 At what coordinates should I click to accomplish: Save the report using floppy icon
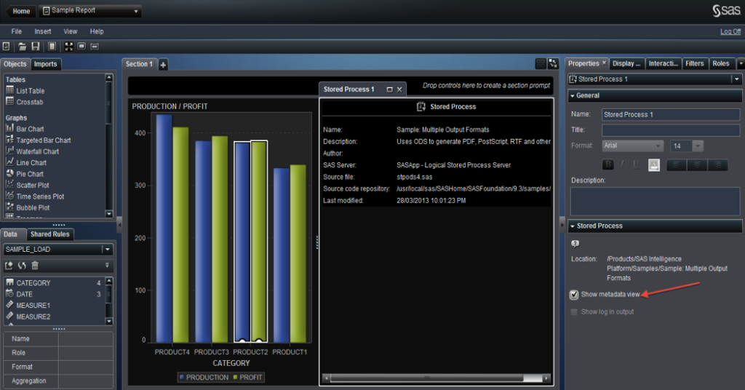click(36, 47)
